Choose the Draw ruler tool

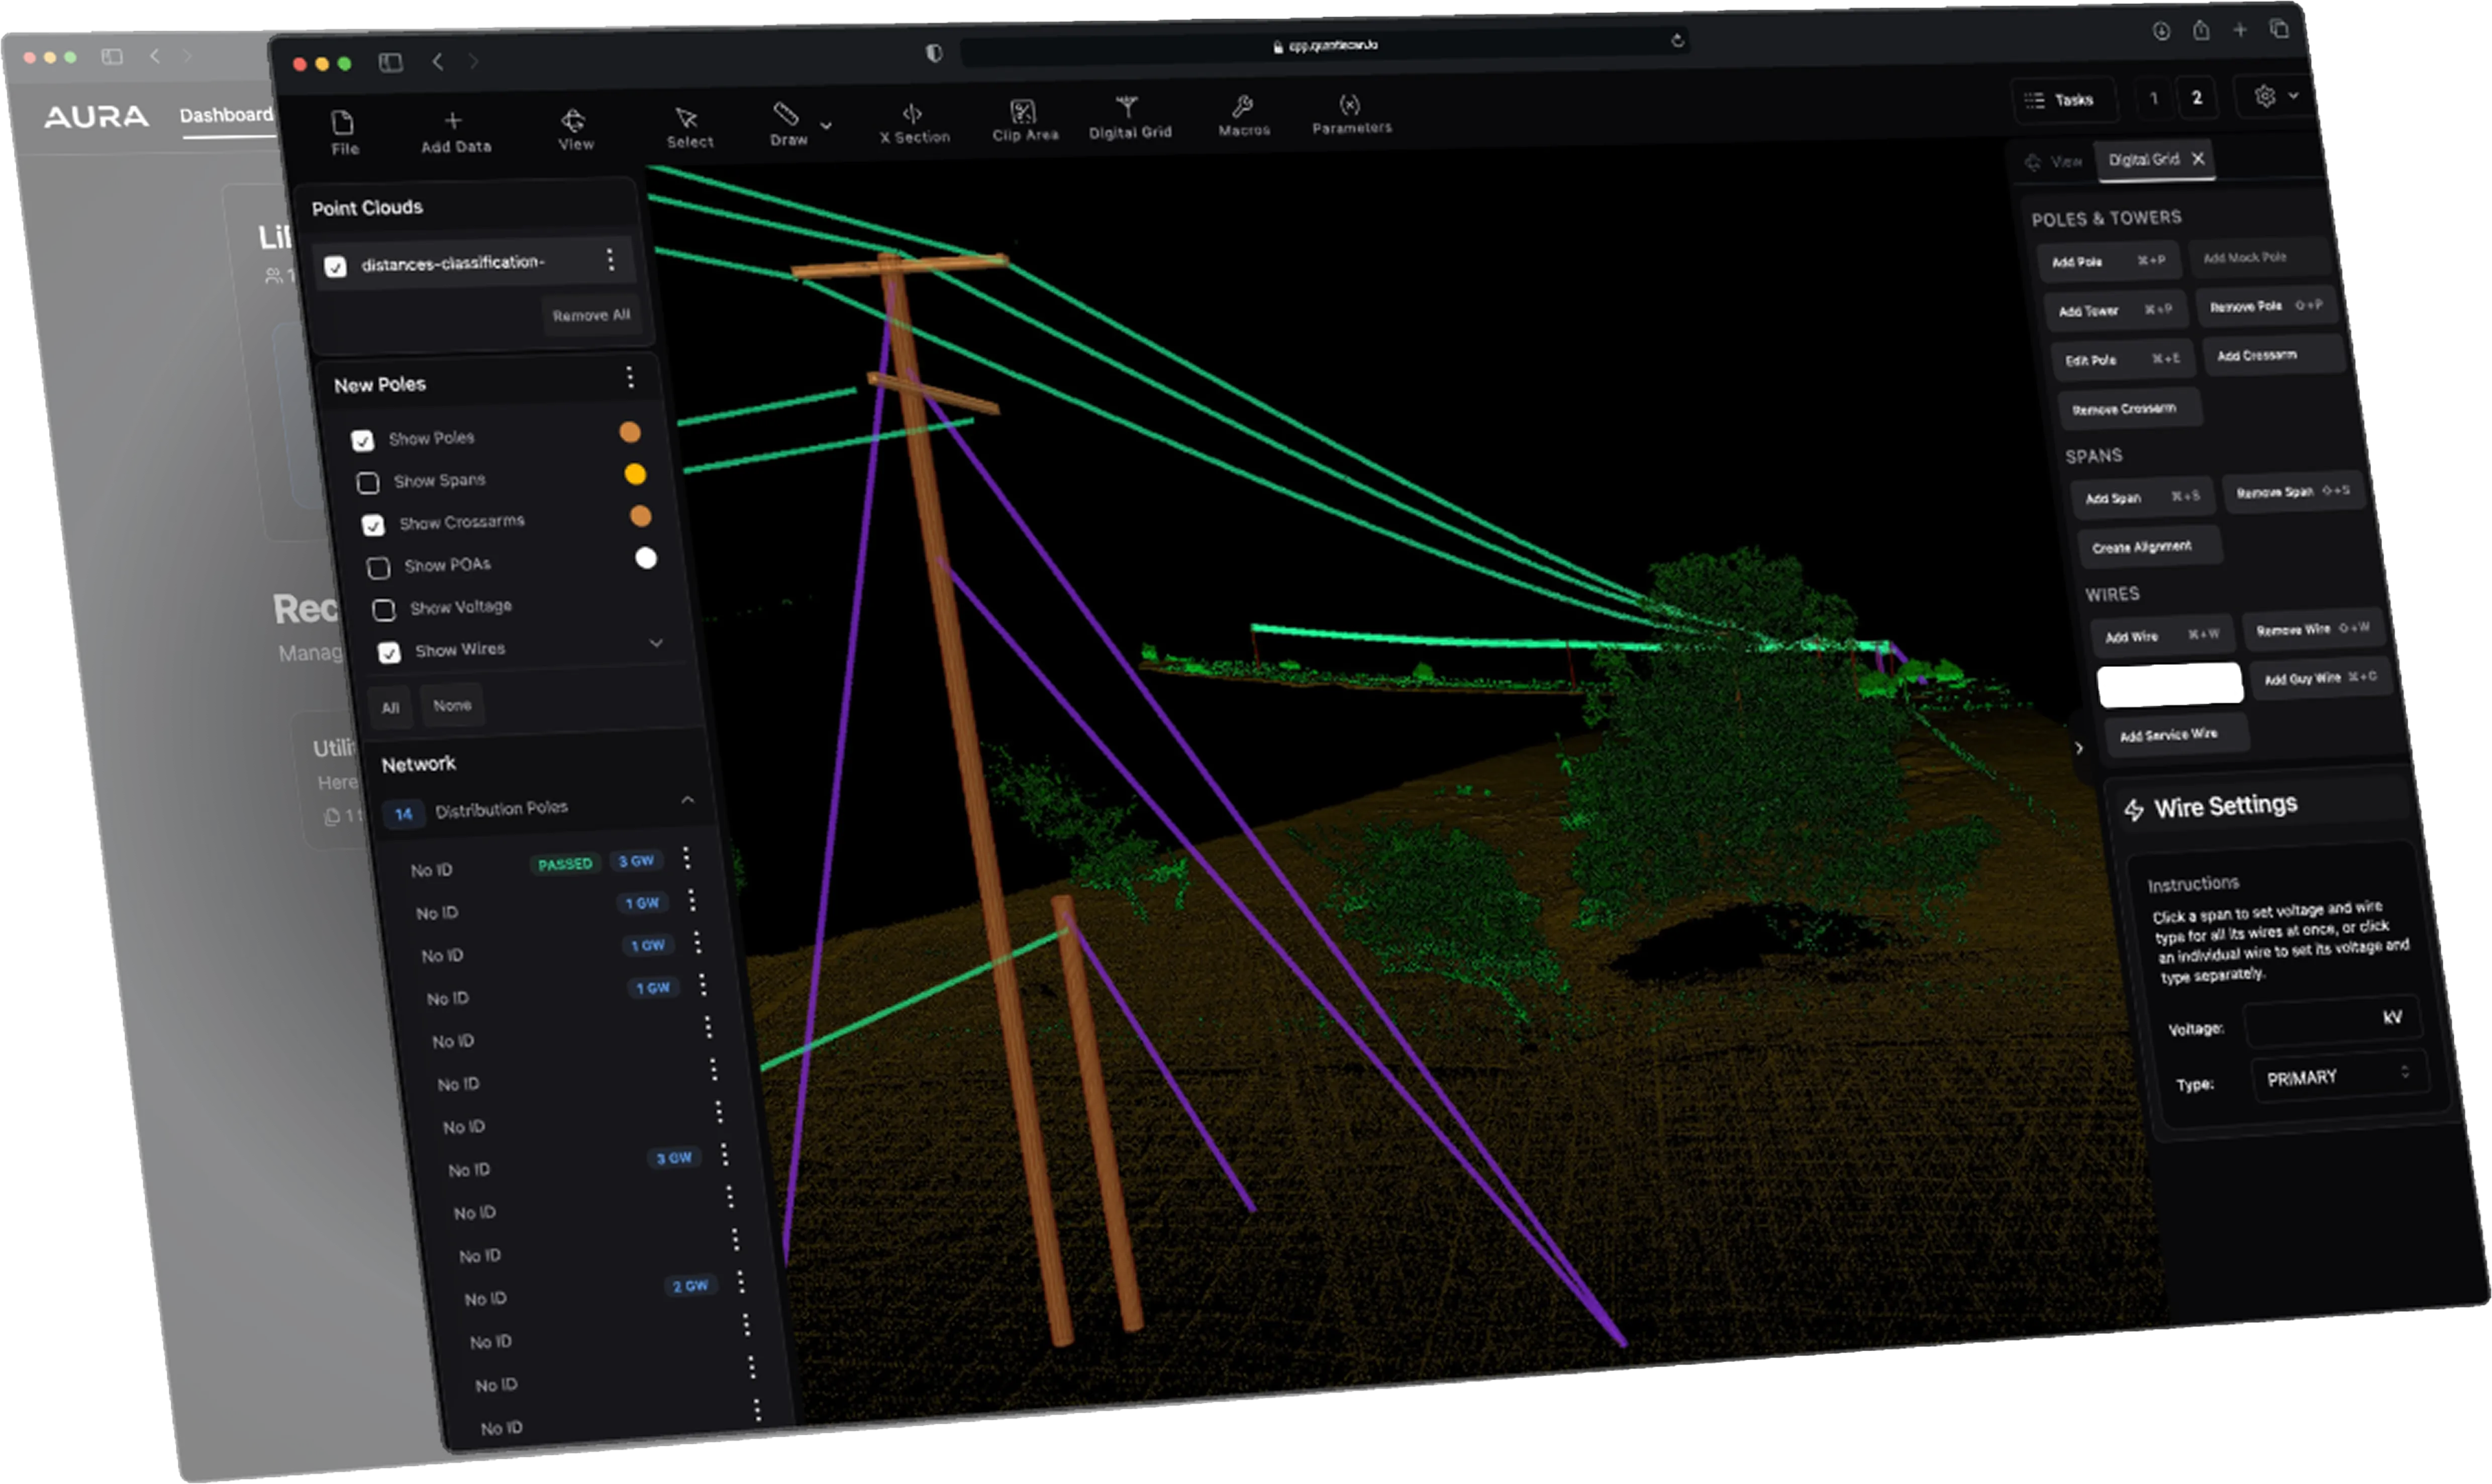click(x=786, y=114)
